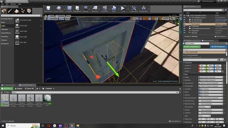Toggle visibility eye of the SkyLight row
The width and height of the screenshot is (228, 128).
point(185,33)
